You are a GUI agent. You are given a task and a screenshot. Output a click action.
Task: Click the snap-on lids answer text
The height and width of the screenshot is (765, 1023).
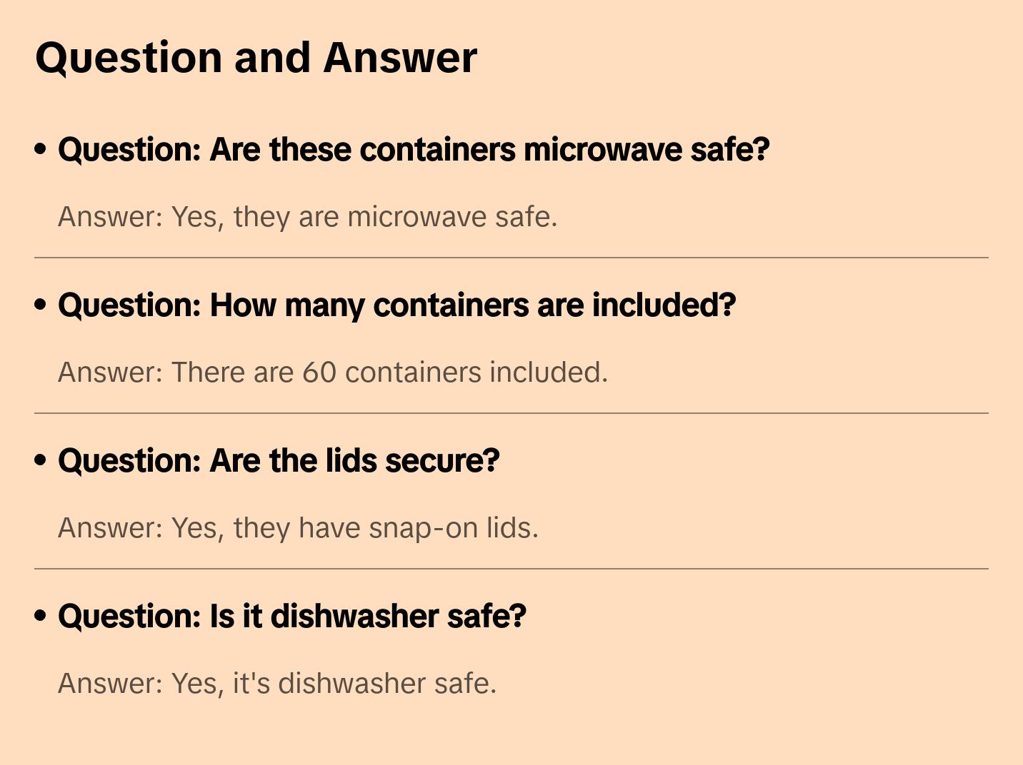point(298,528)
